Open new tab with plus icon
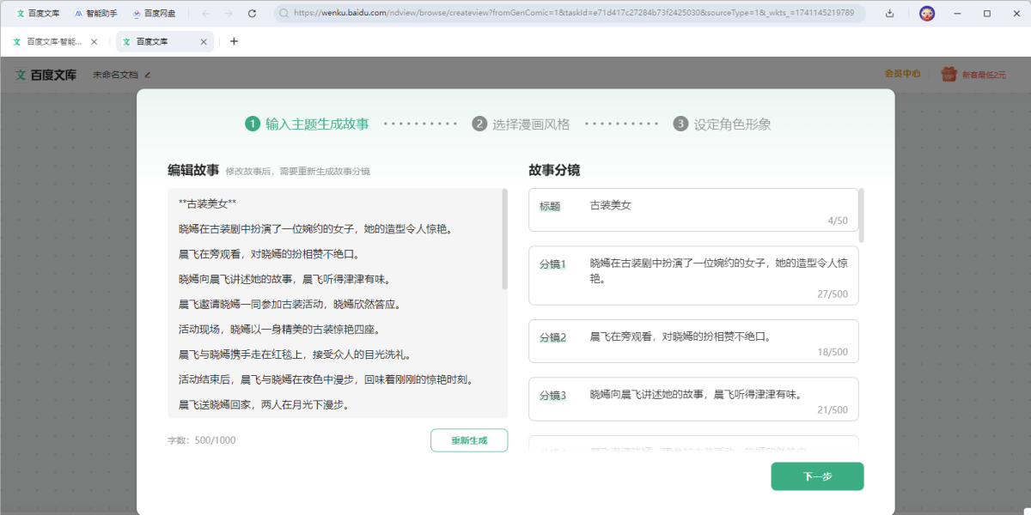Screen dimensions: 1031x515 click(234, 41)
